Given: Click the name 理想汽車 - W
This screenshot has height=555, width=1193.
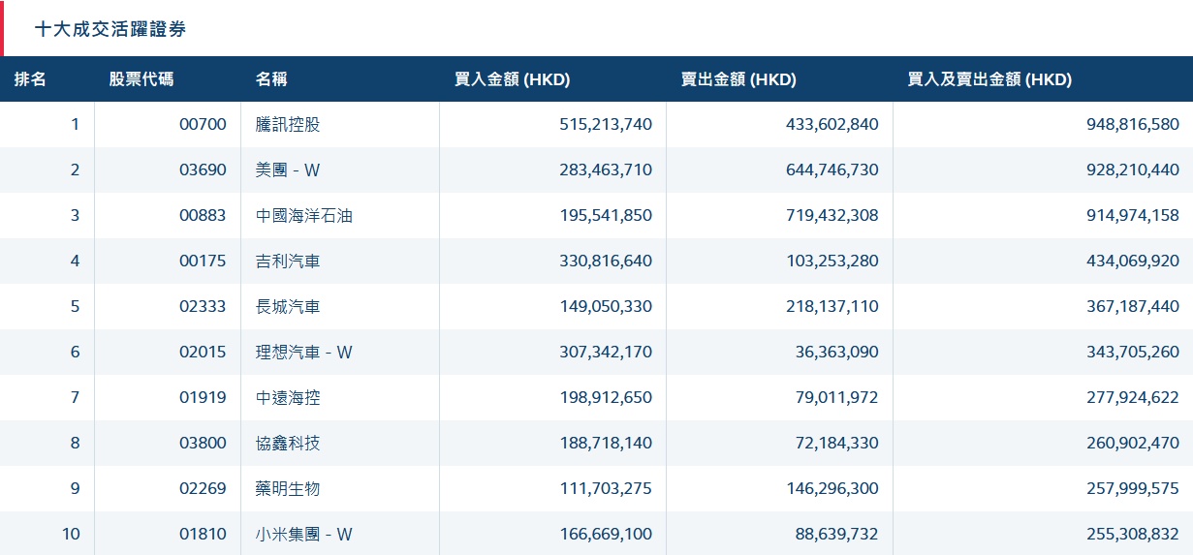Looking at the screenshot, I should [304, 352].
